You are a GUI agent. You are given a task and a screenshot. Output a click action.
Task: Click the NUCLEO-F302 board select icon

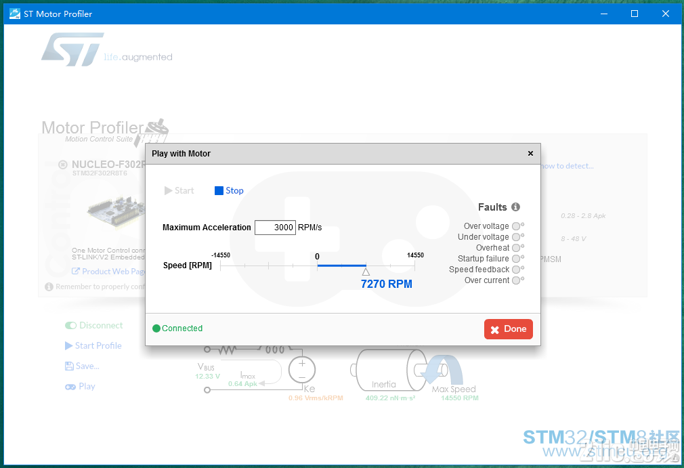[x=63, y=165]
